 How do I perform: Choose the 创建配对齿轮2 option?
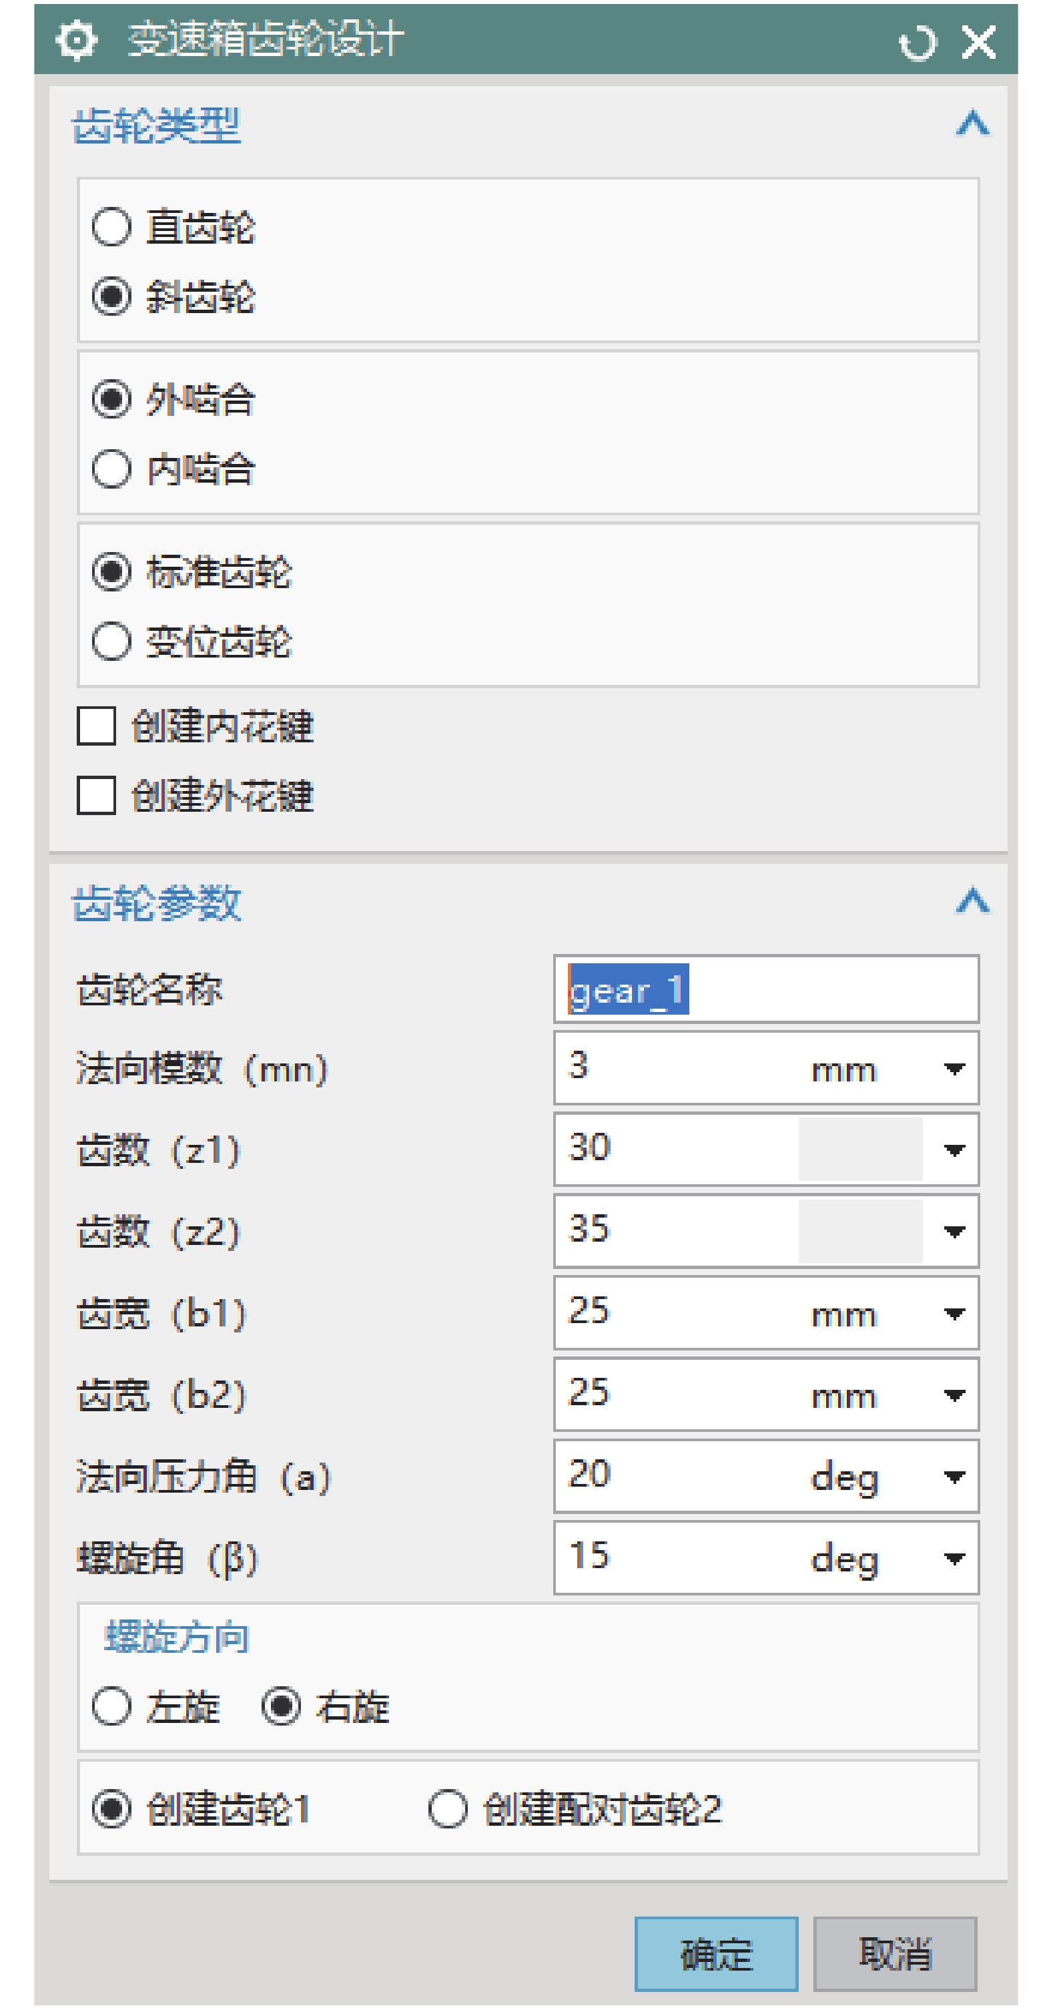pyautogui.click(x=448, y=1809)
